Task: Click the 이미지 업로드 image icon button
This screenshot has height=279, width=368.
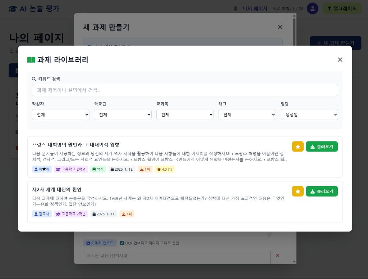Action: (x=88, y=243)
